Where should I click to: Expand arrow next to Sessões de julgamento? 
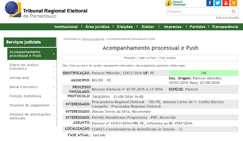54,105
